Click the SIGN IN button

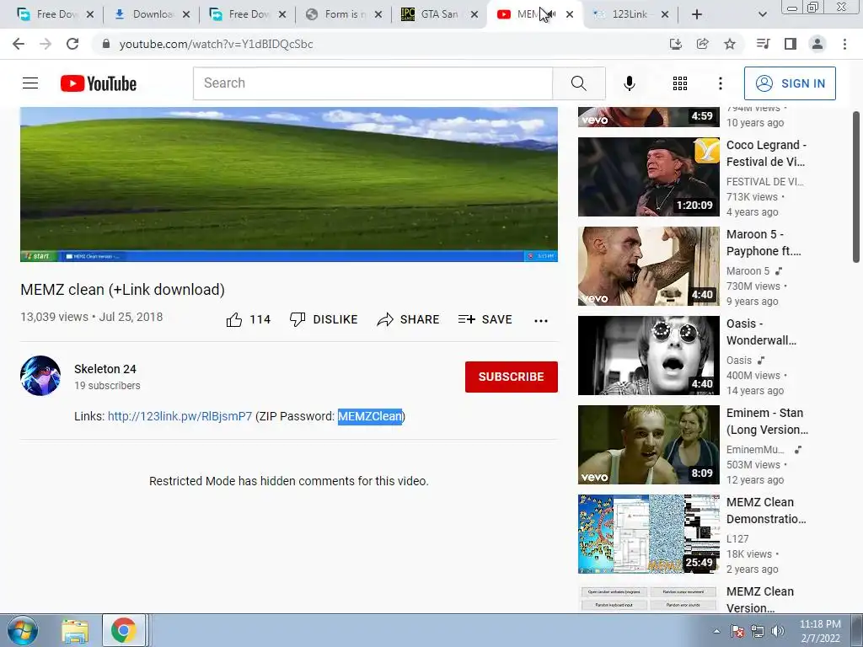click(790, 83)
